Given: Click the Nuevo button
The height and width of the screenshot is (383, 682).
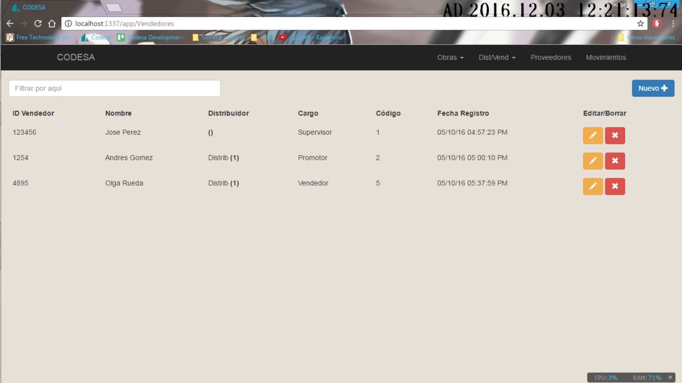Looking at the screenshot, I should click(653, 88).
